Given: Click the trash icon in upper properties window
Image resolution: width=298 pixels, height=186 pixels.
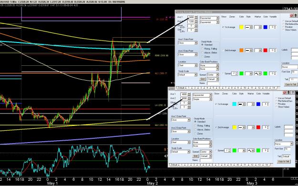Looking at the screenshot, I should tap(296, 15).
